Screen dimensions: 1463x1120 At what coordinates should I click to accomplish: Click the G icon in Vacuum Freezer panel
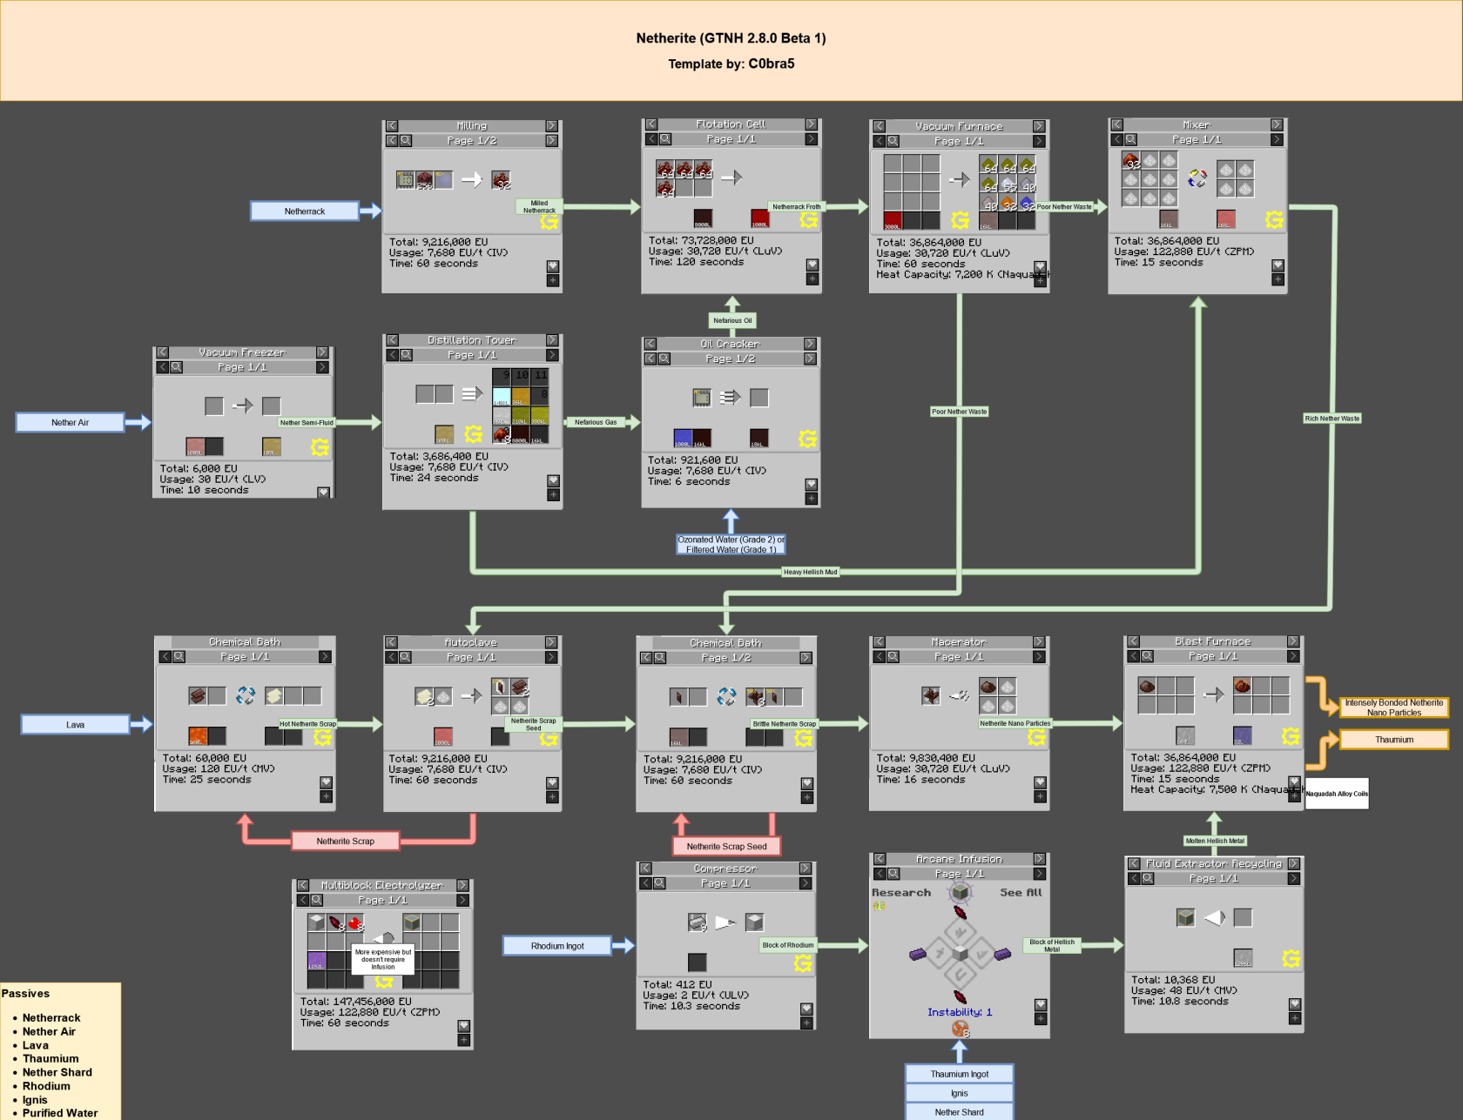click(x=320, y=447)
